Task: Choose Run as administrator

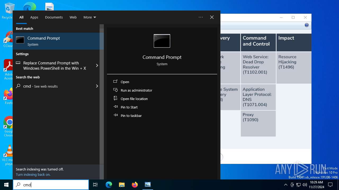Action: pyautogui.click(x=136, y=90)
